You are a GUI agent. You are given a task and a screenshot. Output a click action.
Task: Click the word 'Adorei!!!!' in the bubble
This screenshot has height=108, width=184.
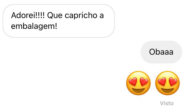click(x=28, y=15)
